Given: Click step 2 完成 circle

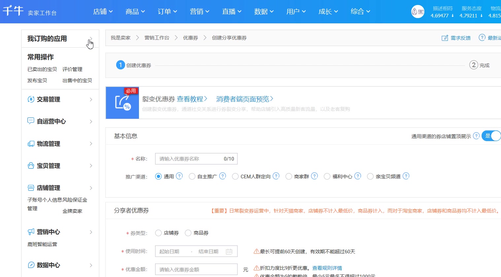Looking at the screenshot, I should [474, 65].
